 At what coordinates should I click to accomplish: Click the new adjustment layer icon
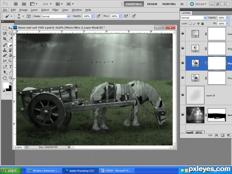229,135
